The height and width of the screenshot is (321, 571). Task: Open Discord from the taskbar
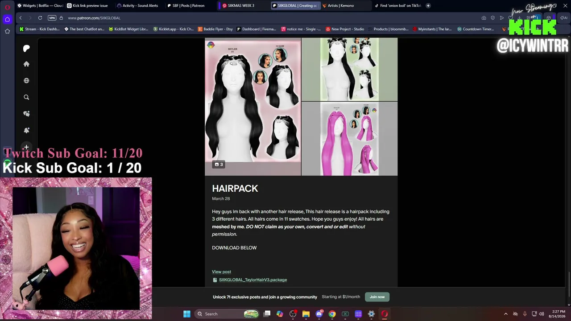click(319, 314)
